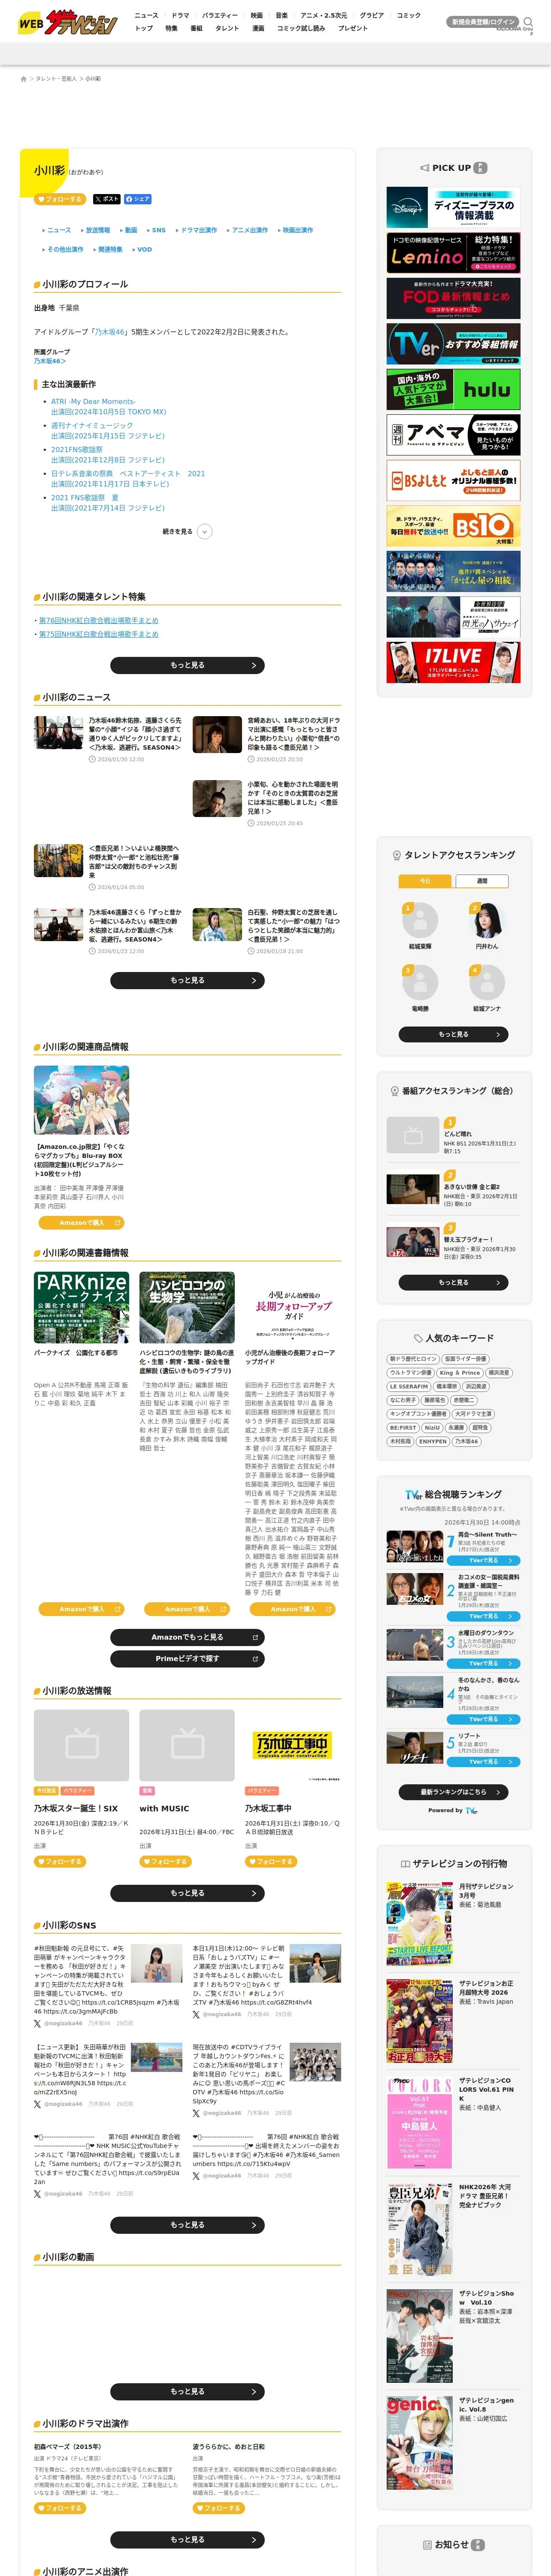Click もっと見る under 関連タレント特集
The height and width of the screenshot is (2576, 551).
tap(187, 665)
